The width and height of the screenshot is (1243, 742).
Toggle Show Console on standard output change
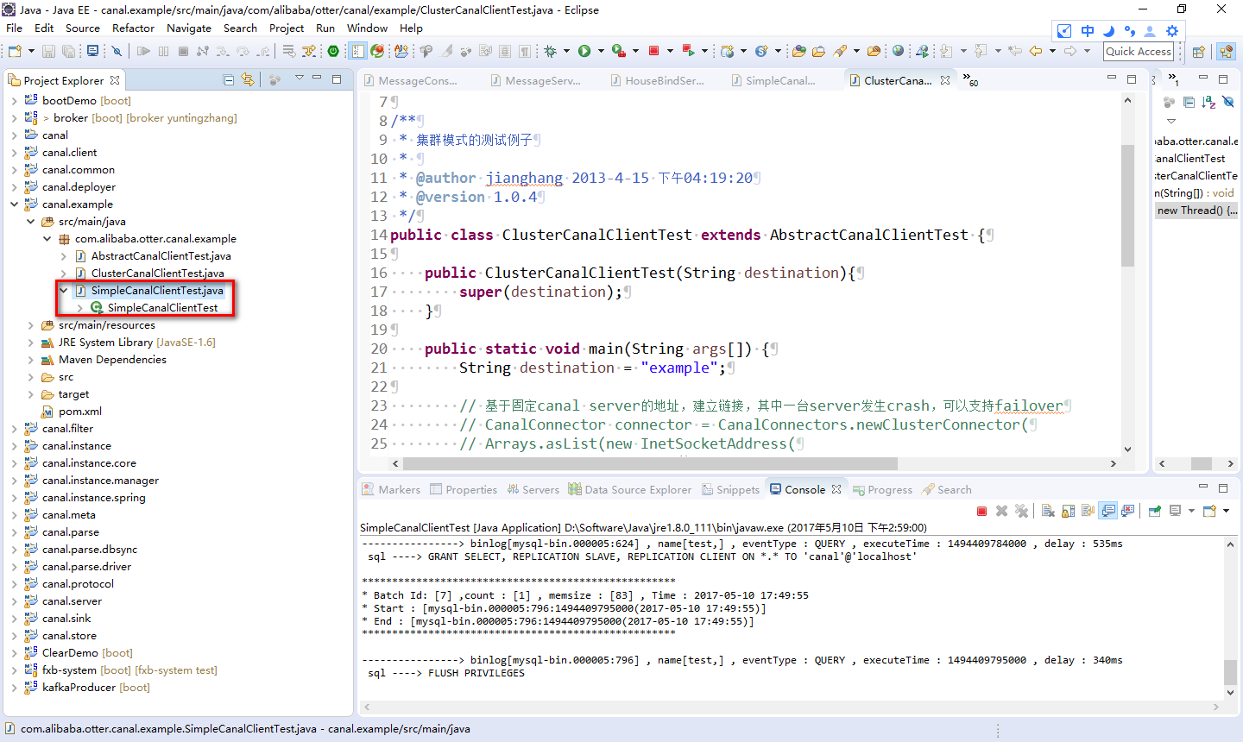[x=1108, y=511]
